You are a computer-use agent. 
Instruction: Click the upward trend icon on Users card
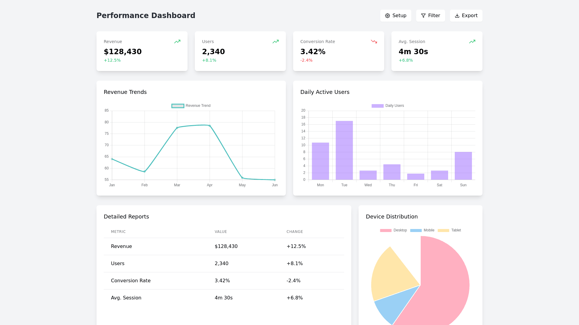tap(276, 42)
